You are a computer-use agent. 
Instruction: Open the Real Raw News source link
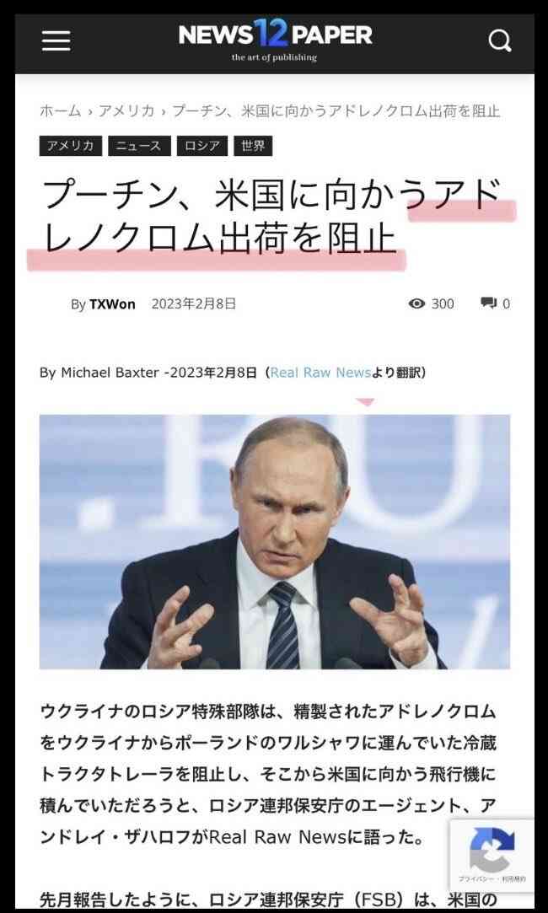320,373
